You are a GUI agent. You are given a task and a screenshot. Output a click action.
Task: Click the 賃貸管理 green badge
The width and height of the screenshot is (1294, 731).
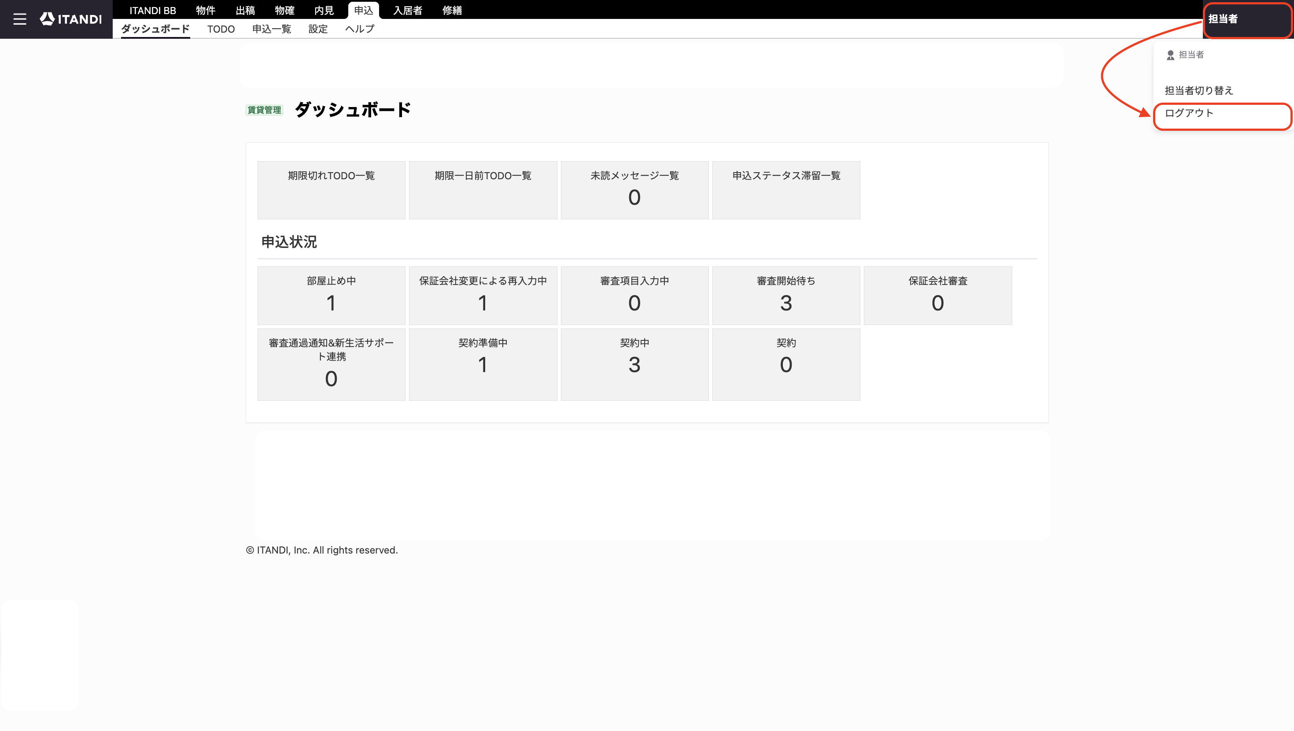pos(264,110)
